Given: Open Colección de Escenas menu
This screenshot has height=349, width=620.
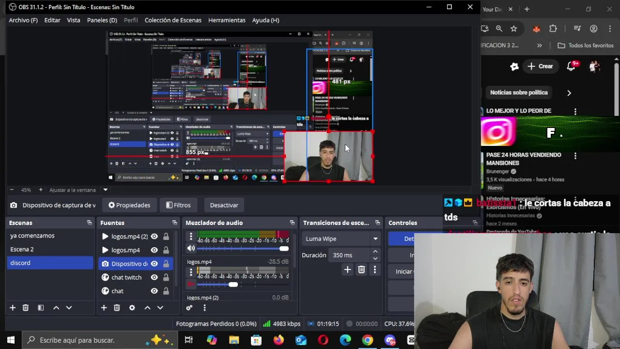Looking at the screenshot, I should 173,20.
